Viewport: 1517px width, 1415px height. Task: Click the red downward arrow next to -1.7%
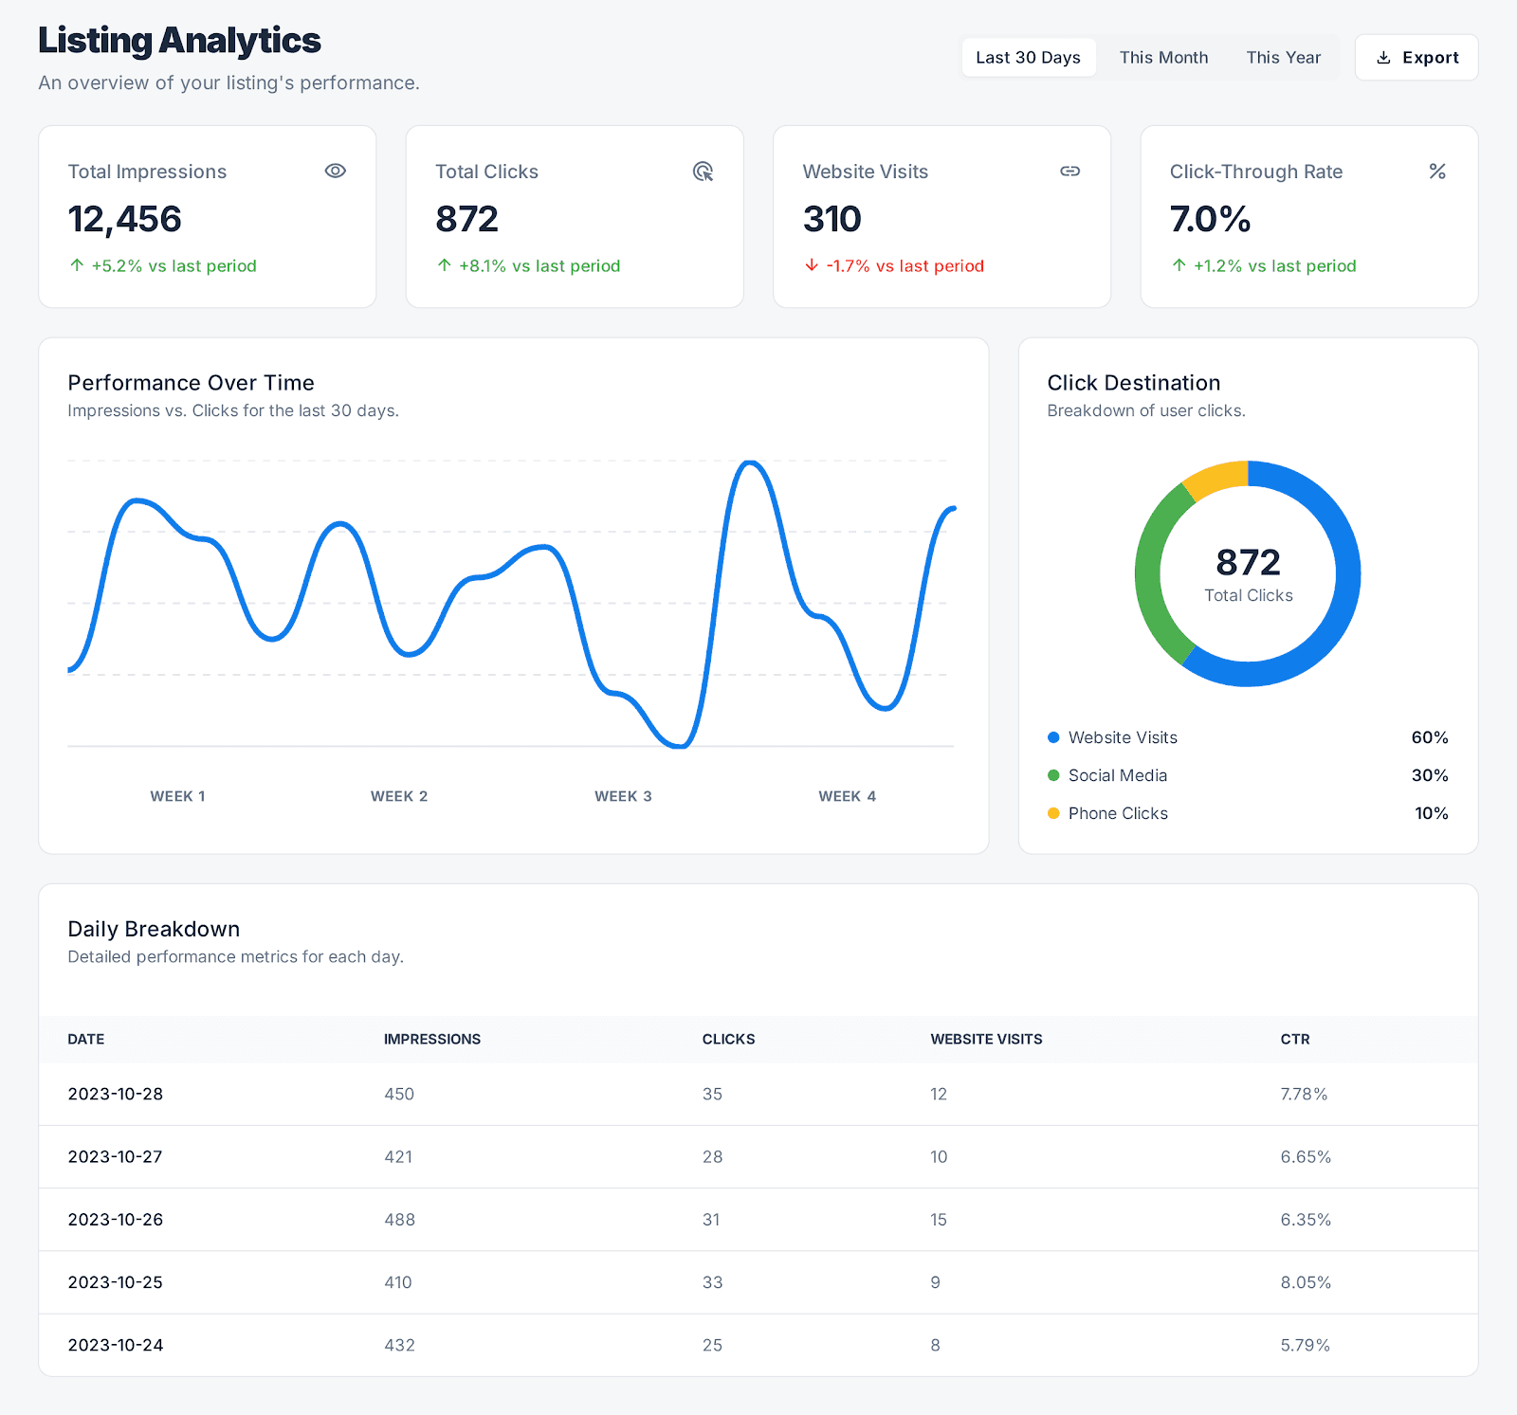pyautogui.click(x=813, y=266)
